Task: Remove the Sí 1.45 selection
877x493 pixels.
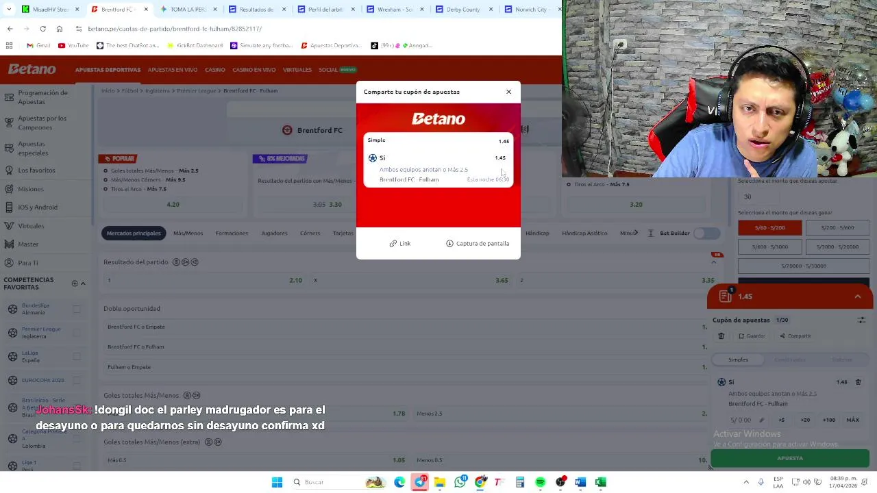Action: pos(858,382)
